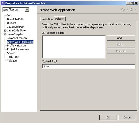This screenshot has width=139, height=123.
Task: Expand the Java Code Style node
Action: 5,31
